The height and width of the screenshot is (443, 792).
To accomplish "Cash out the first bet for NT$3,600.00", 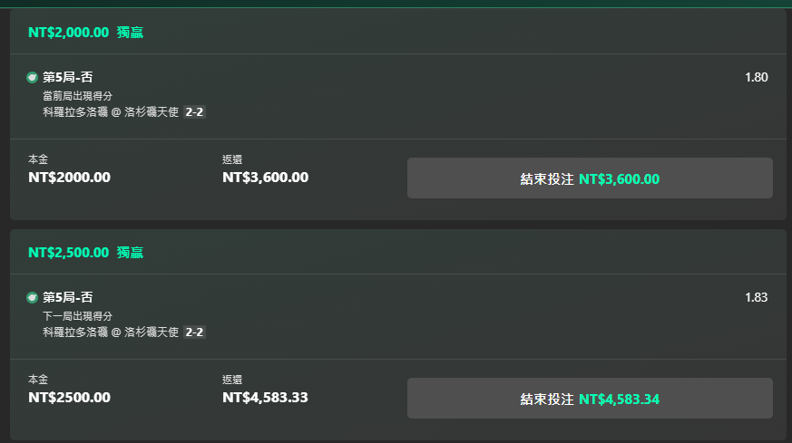I will [590, 178].
